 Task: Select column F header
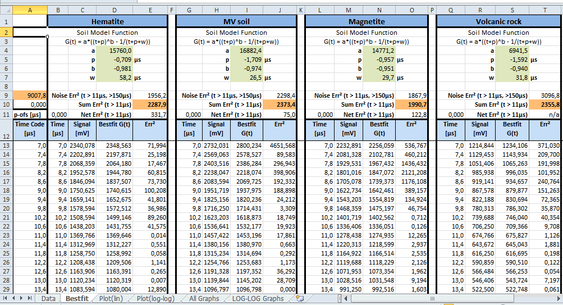pyautogui.click(x=172, y=10)
